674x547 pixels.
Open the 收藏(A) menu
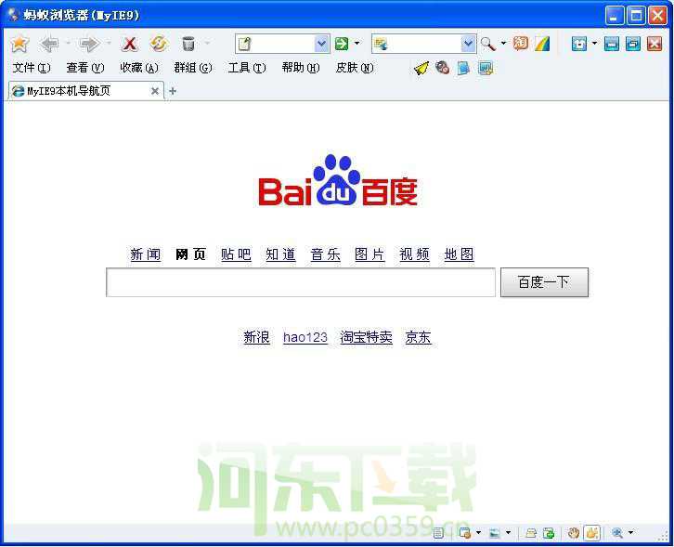[x=139, y=68]
